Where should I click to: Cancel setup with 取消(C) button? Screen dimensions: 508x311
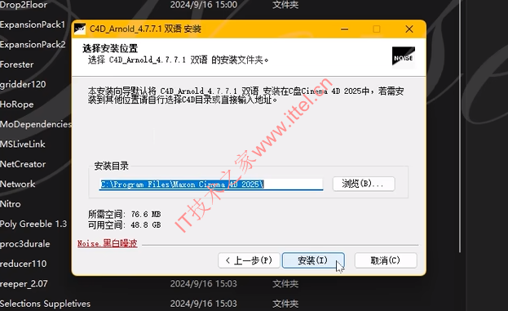[x=386, y=260]
